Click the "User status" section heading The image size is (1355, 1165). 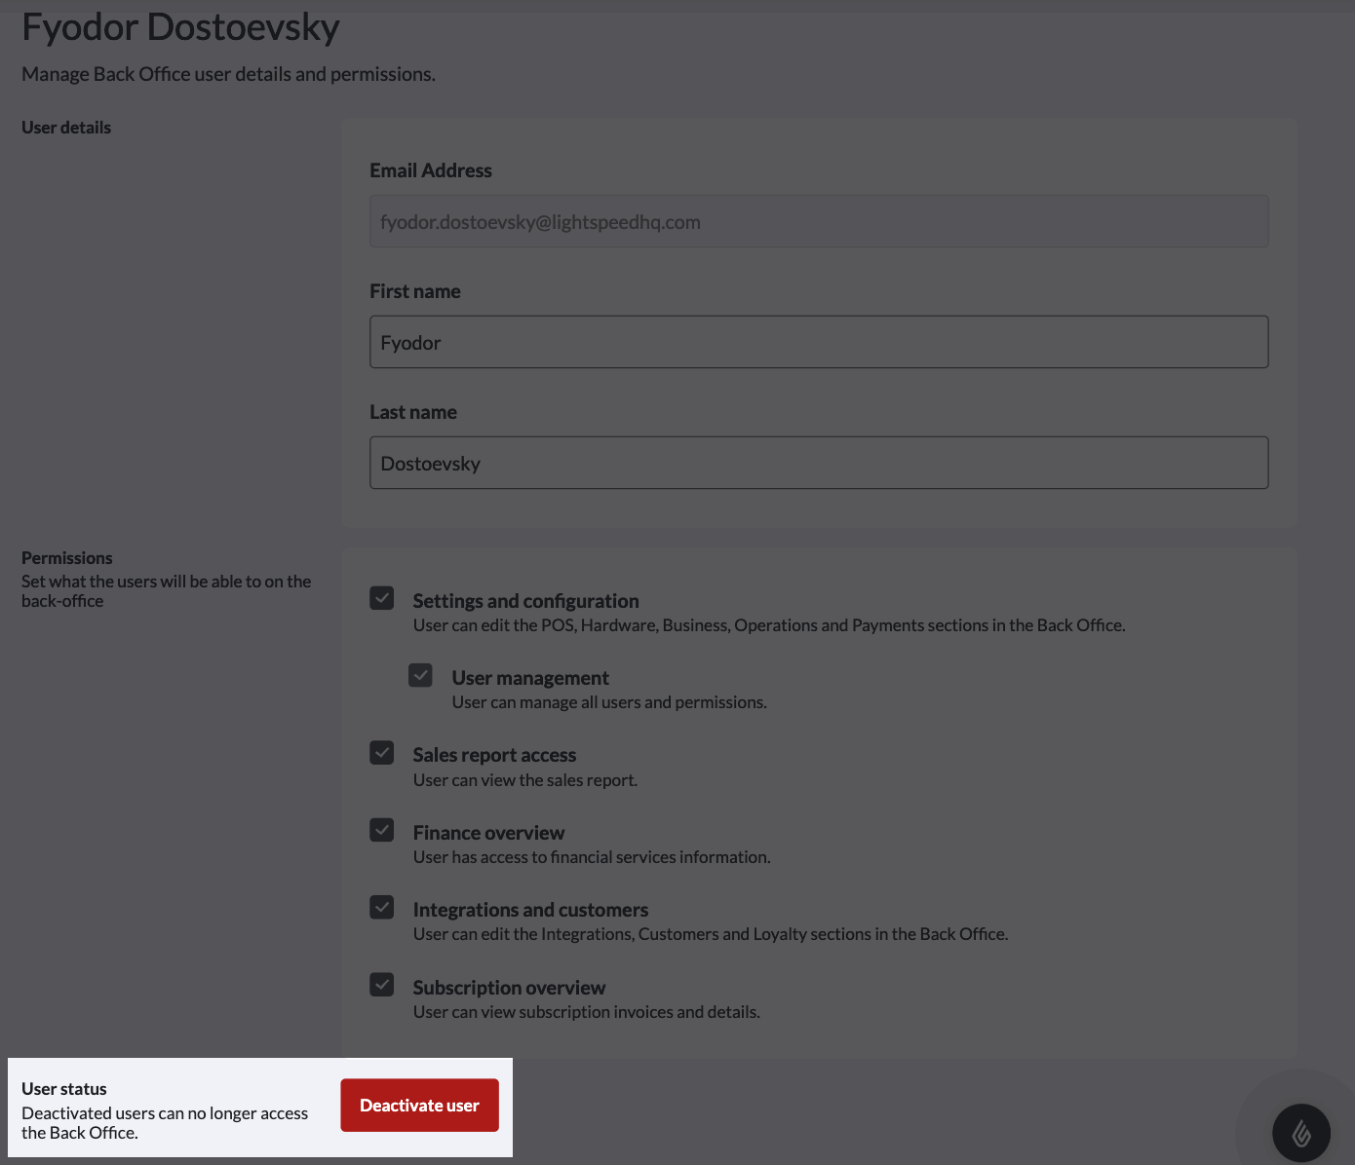click(x=64, y=1089)
